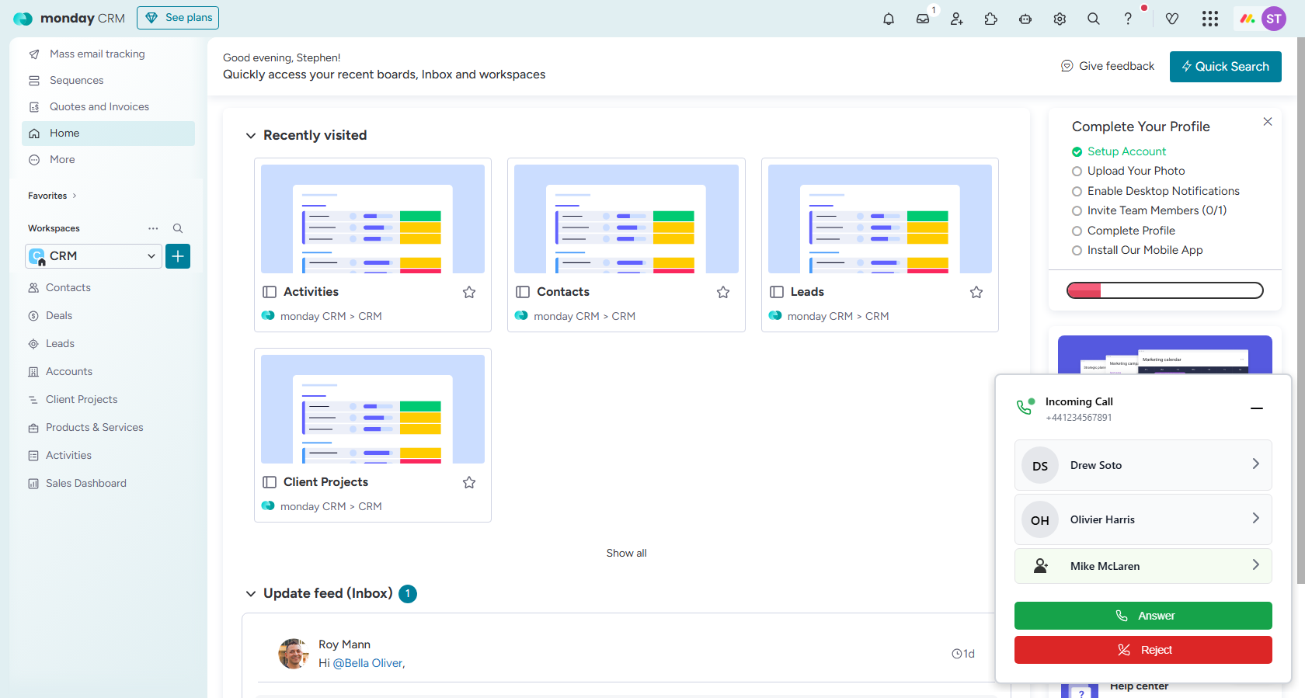1305x698 pixels.
Task: Favorite the Activities board with star
Action: (x=469, y=292)
